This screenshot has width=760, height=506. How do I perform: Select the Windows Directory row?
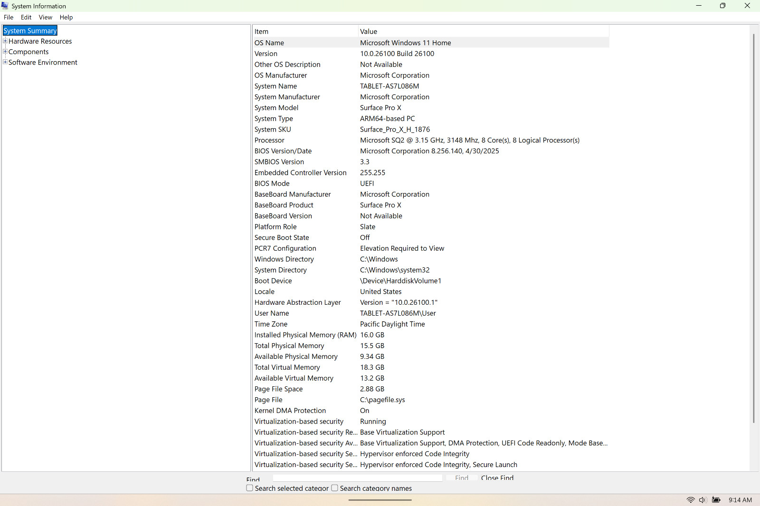tap(431, 259)
